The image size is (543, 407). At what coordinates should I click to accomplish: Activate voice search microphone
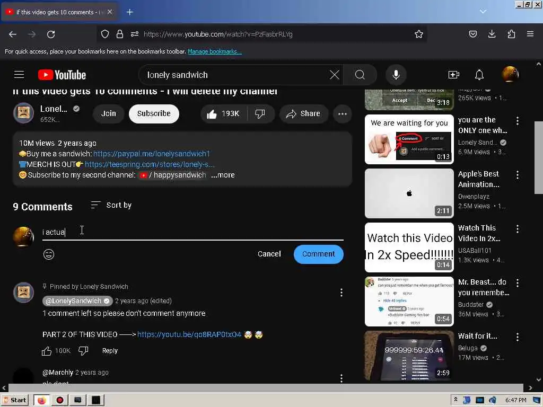[396, 75]
